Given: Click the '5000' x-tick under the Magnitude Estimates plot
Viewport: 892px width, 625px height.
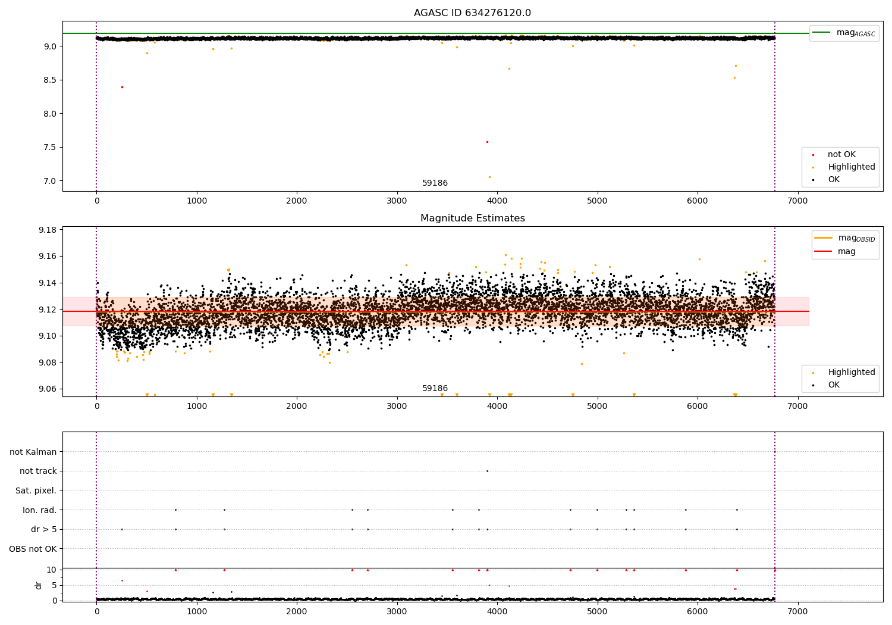Looking at the screenshot, I should pyautogui.click(x=597, y=407).
